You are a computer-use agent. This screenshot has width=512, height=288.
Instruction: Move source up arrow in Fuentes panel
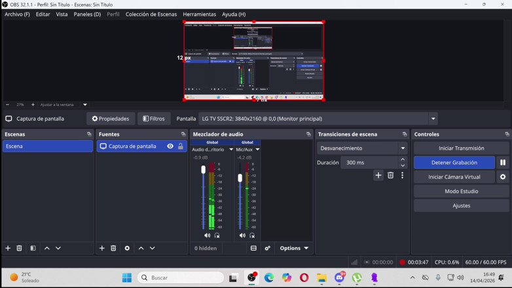click(141, 248)
